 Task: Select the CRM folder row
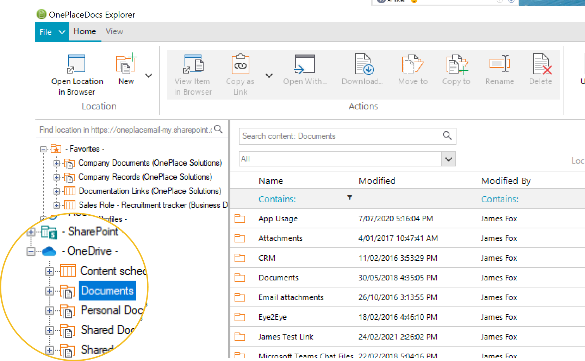point(407,258)
